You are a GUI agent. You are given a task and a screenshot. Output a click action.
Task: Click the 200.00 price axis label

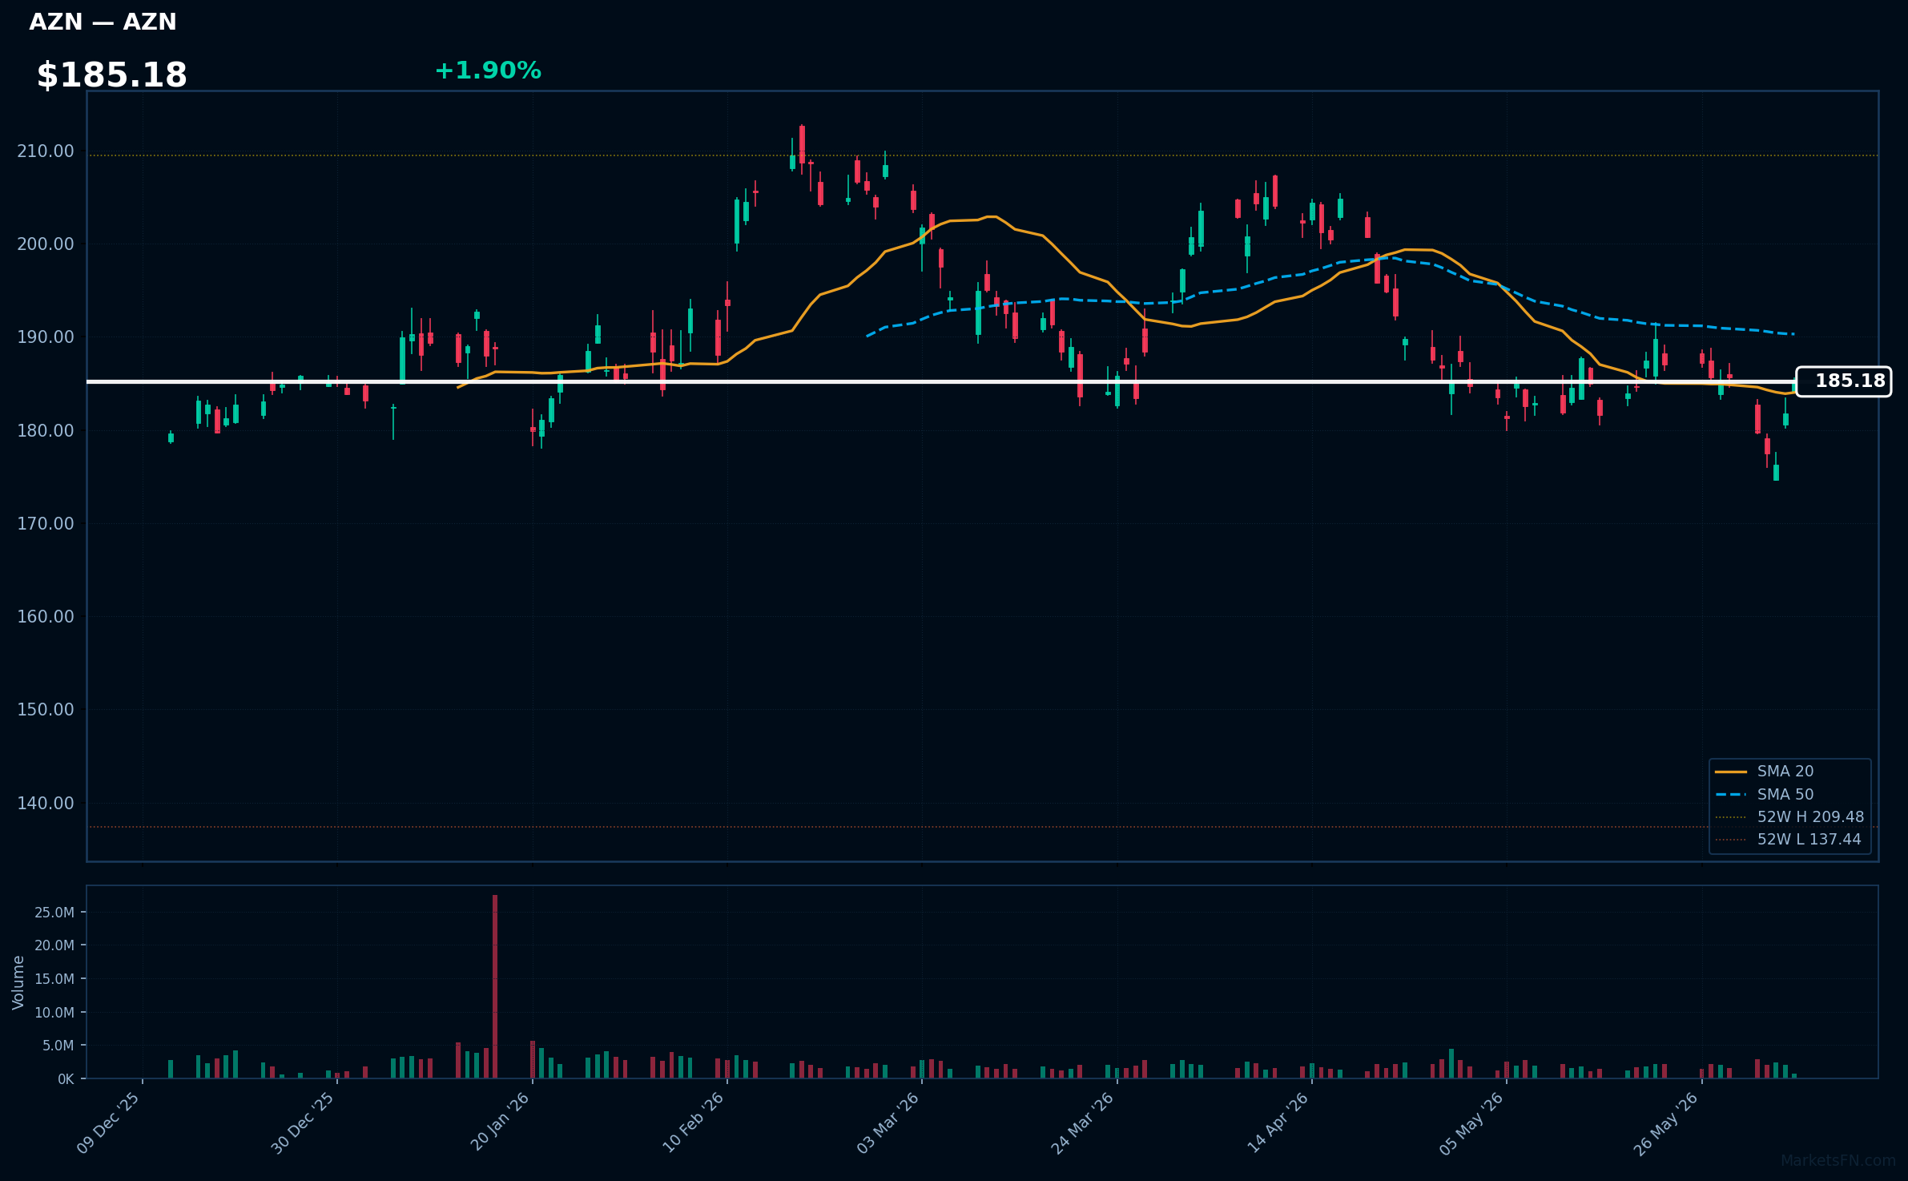tap(46, 244)
